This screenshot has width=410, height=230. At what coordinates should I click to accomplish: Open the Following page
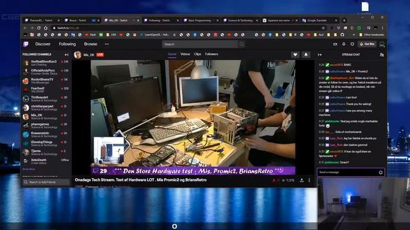[x=67, y=44]
